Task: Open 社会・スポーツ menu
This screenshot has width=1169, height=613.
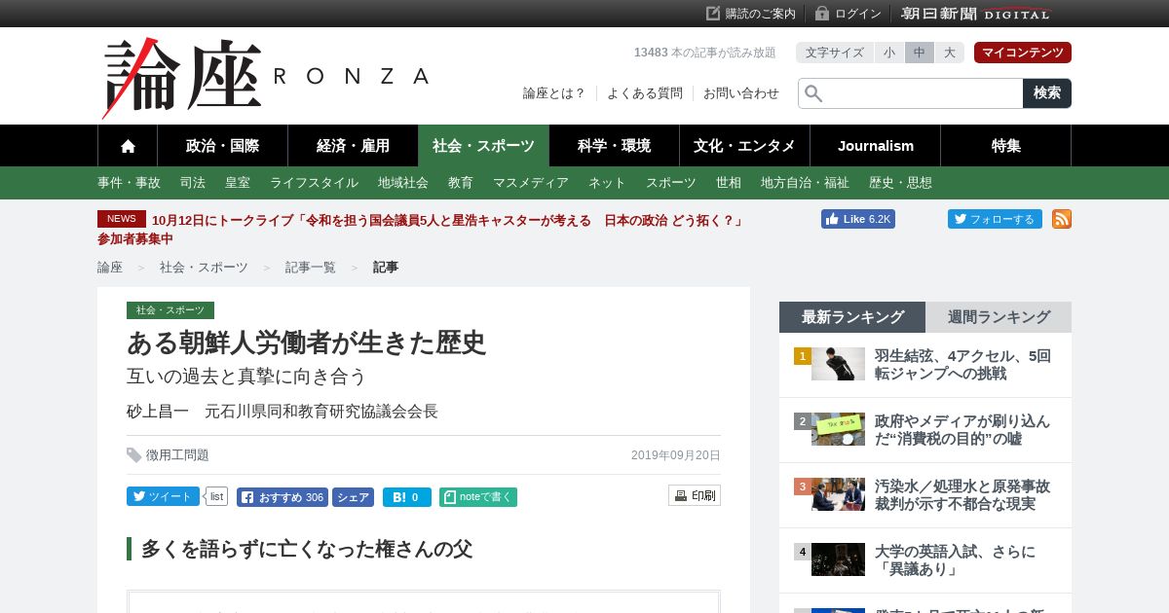Action: (483, 146)
